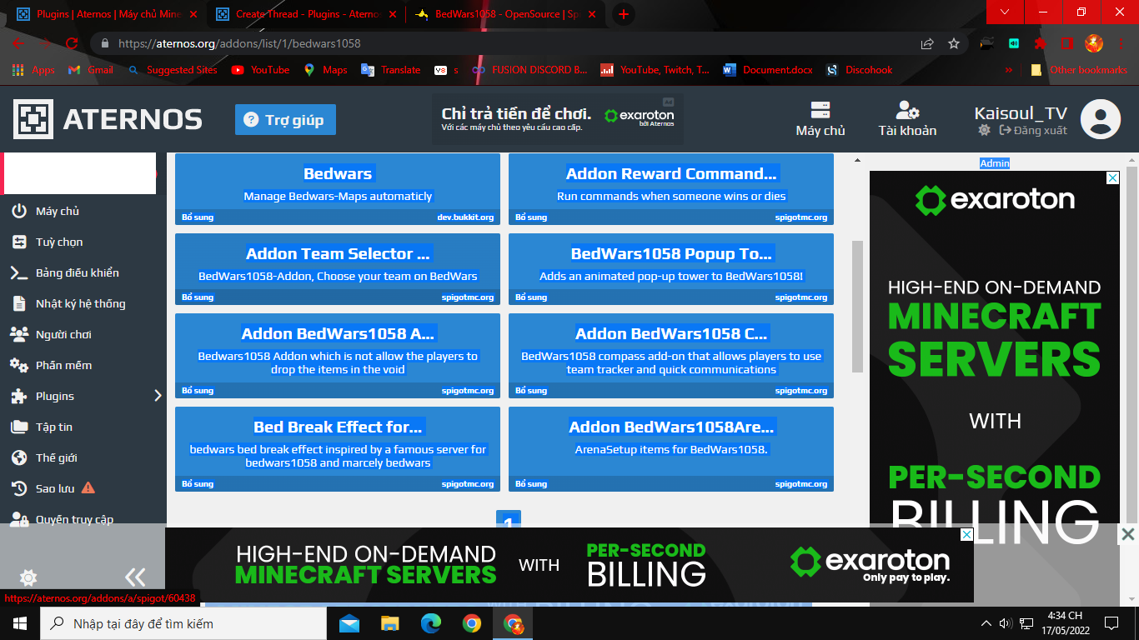
Task: Open File Explorer from the taskbar
Action: [x=390, y=623]
